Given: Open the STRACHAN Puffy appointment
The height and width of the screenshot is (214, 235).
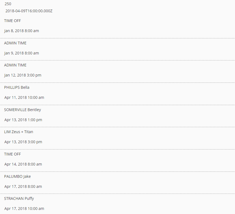Looking at the screenshot, I should 19,198.
